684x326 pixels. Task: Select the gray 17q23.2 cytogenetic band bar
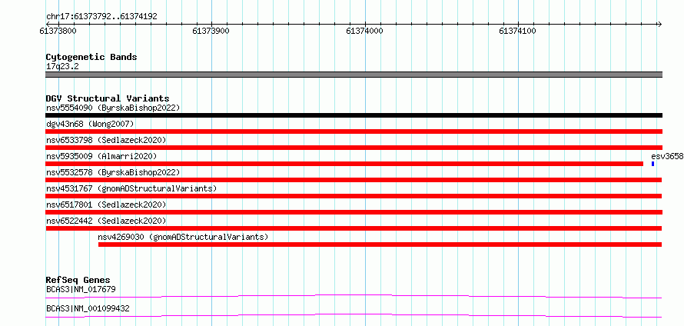point(354,75)
